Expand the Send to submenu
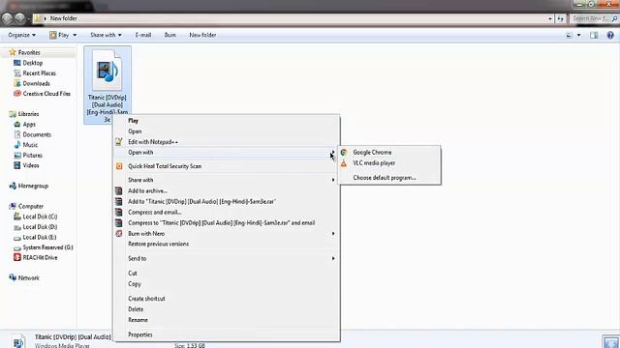Viewport: 620px width, 348px height. pyautogui.click(x=226, y=258)
